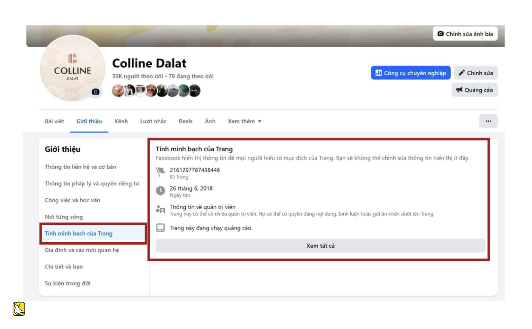Open the three-dot more options button
The height and width of the screenshot is (329, 532).
coord(488,121)
